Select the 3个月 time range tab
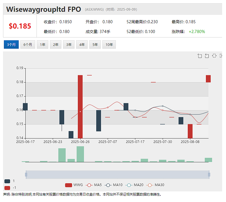The height and width of the screenshot is (202, 226). 11,44
